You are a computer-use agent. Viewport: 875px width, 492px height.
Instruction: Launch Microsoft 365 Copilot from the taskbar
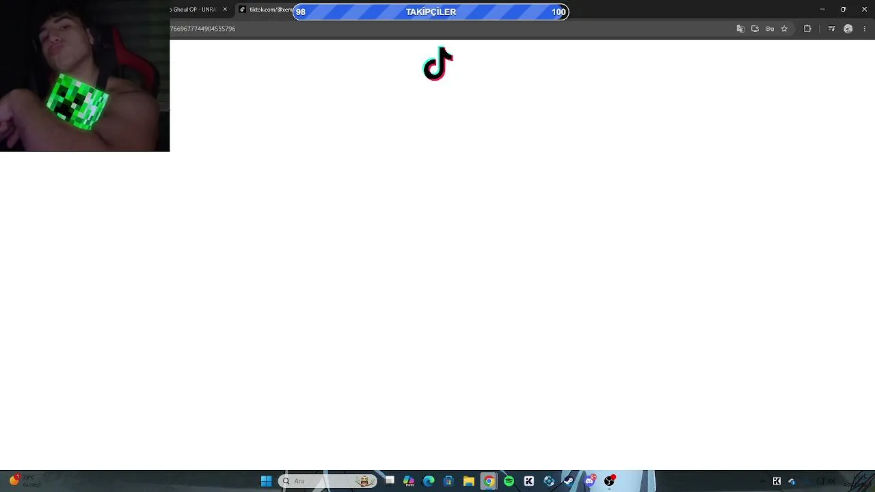(x=409, y=481)
